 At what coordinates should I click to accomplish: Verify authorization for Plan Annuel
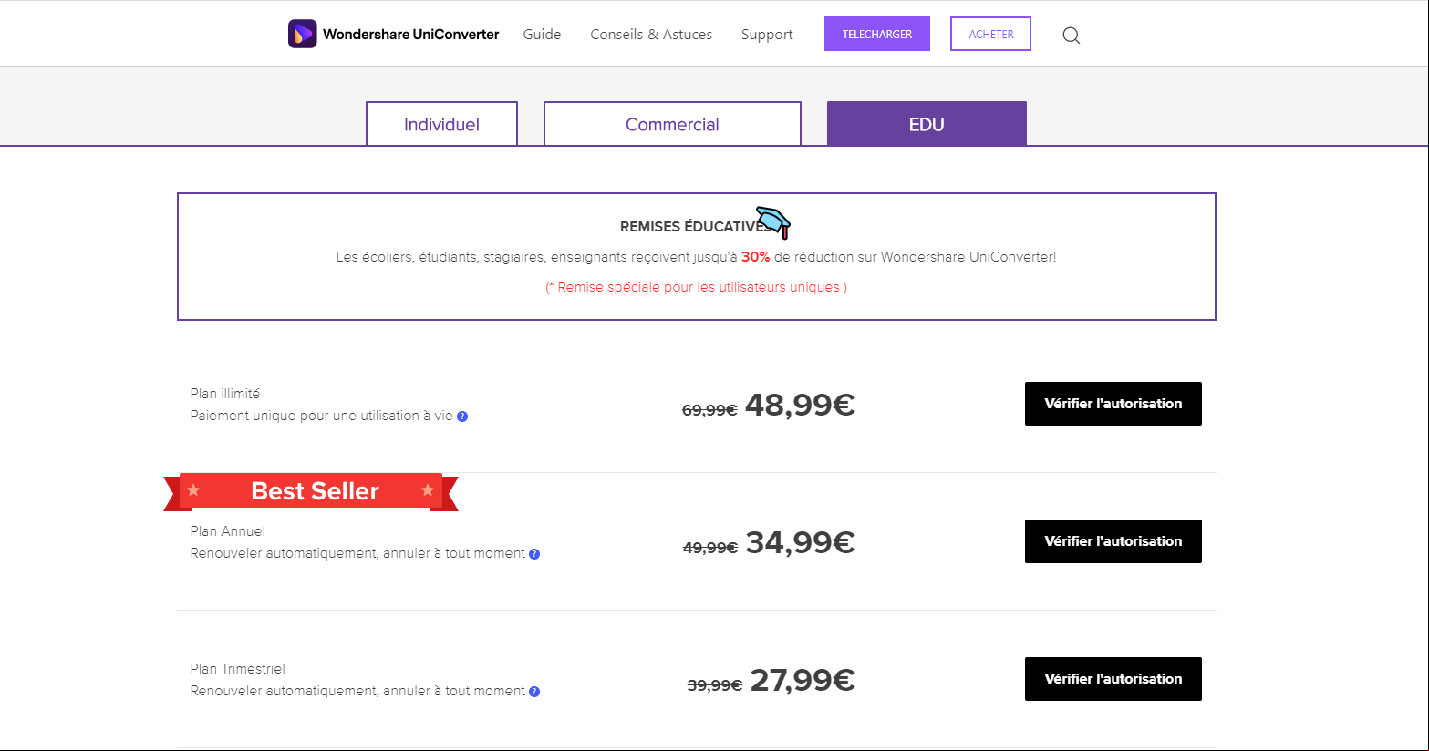(x=1113, y=541)
